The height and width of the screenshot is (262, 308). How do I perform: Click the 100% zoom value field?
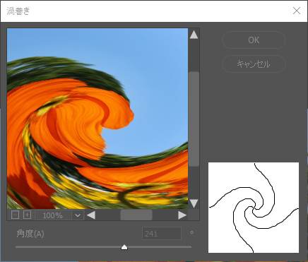tap(53, 215)
